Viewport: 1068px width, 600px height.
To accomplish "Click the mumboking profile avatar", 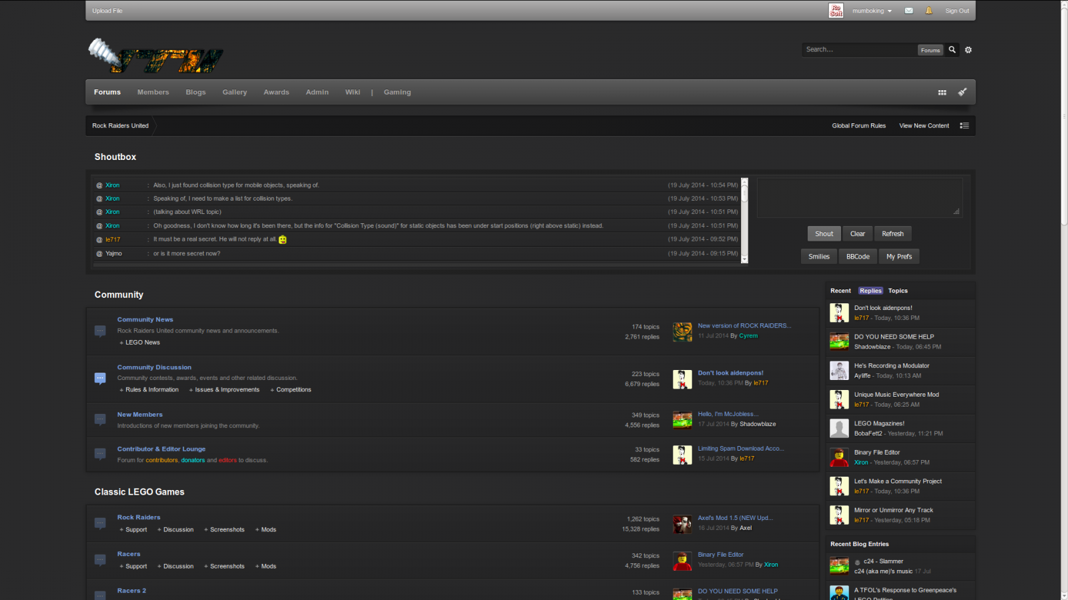I will coord(836,11).
